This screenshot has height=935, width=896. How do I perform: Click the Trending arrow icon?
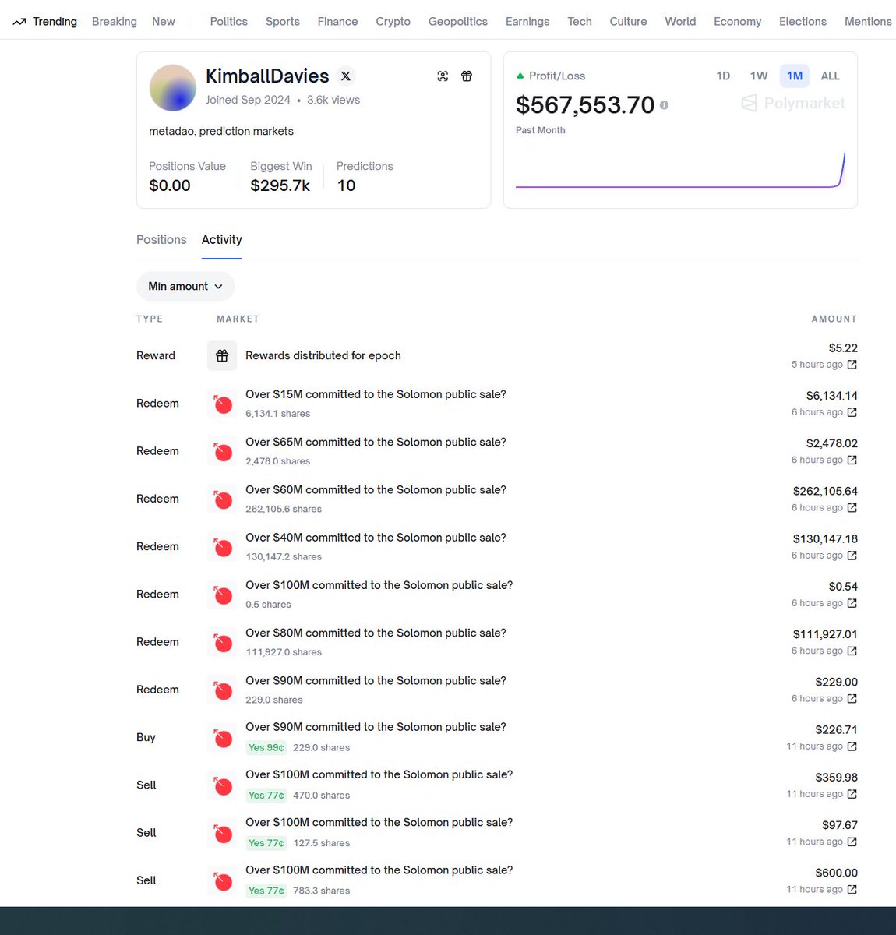coord(19,22)
